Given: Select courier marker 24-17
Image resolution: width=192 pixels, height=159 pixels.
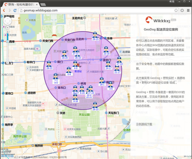Looking at the screenshot, I should click(108, 65).
